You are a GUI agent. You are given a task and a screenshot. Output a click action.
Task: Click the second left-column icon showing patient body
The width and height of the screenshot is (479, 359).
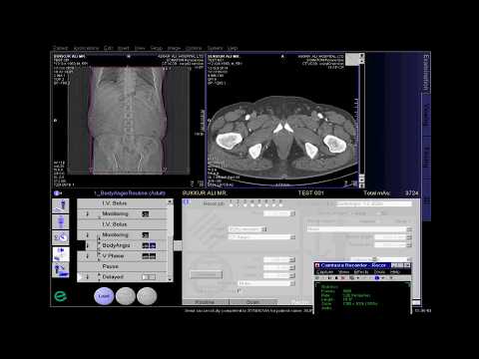click(x=61, y=221)
